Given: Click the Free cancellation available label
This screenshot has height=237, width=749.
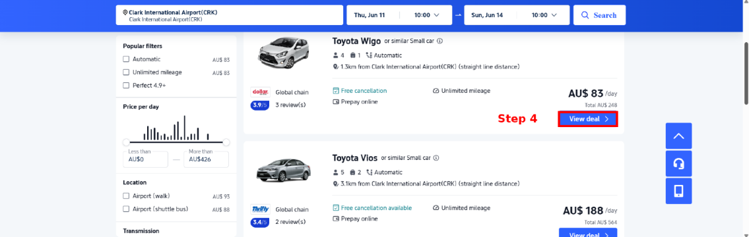Looking at the screenshot, I should point(376,208).
